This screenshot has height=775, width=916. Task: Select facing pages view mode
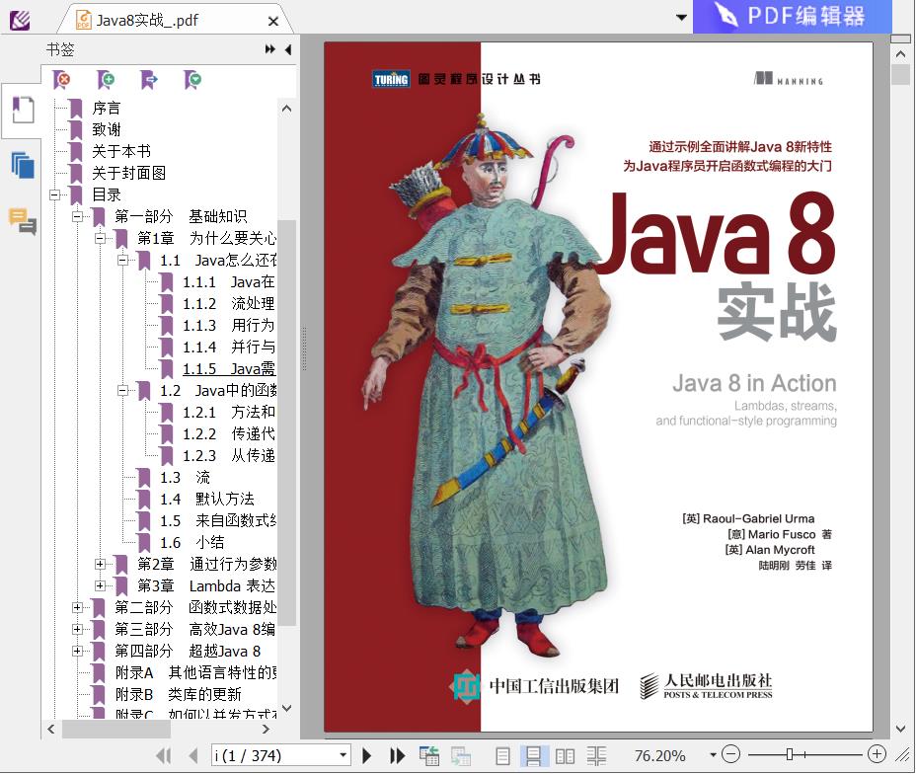click(565, 756)
